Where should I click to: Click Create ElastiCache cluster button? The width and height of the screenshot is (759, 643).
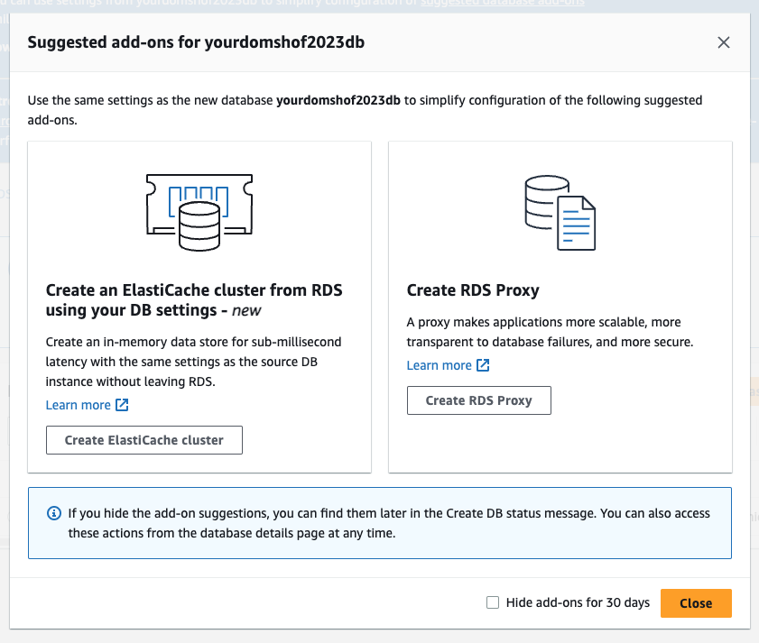pyautogui.click(x=144, y=440)
